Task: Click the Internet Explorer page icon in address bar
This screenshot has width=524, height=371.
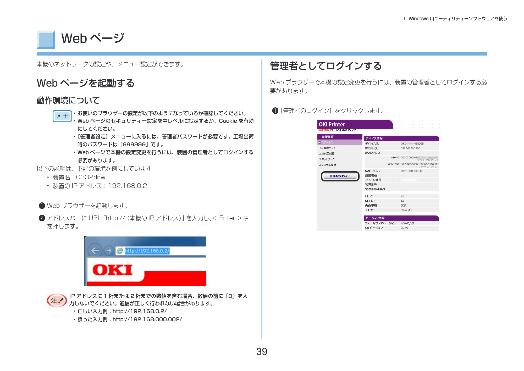Action: pyautogui.click(x=120, y=251)
